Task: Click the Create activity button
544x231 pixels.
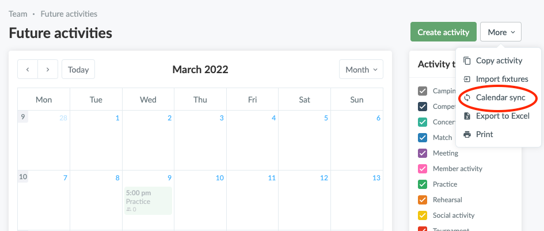Action: (443, 32)
